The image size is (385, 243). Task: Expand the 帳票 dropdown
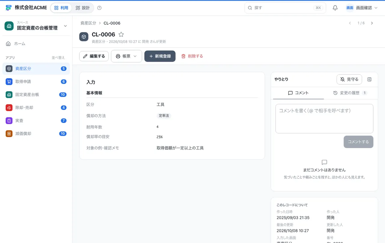tap(126, 56)
